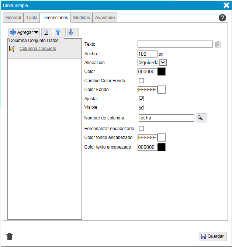Click the Columna Conjunto item icon

tap(11, 49)
